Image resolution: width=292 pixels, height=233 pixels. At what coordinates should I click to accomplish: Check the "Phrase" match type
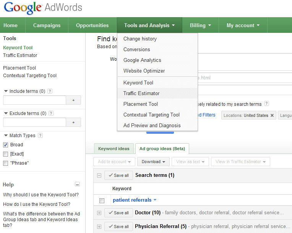(6, 163)
